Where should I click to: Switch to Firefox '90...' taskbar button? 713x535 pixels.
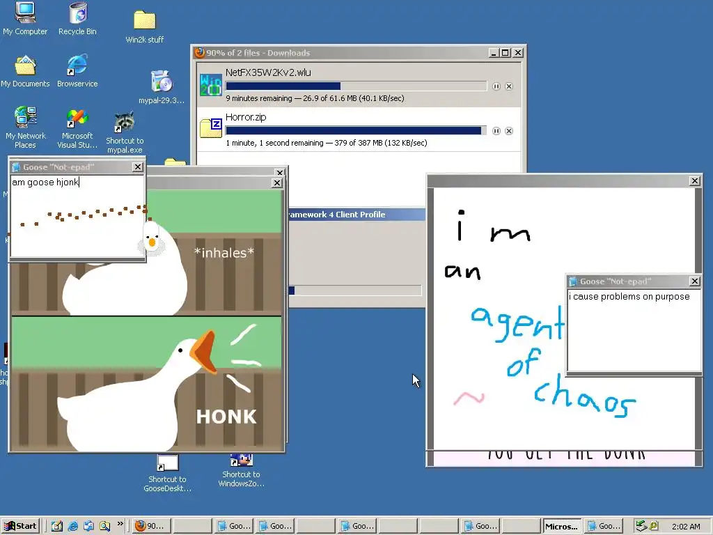pyautogui.click(x=152, y=526)
